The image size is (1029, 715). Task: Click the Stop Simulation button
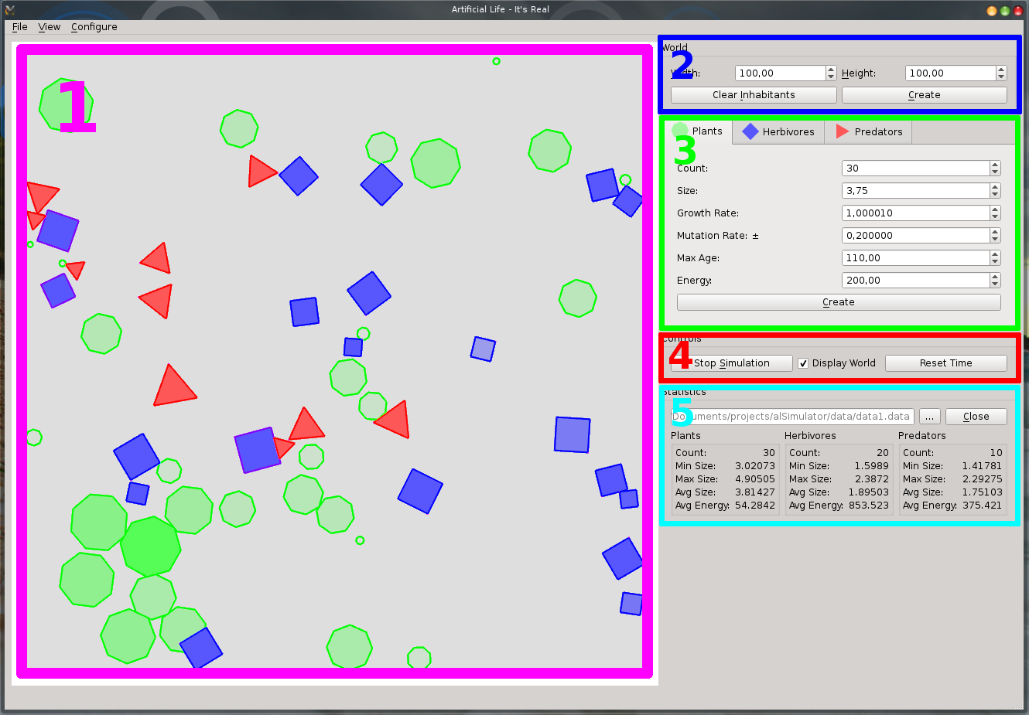point(732,363)
